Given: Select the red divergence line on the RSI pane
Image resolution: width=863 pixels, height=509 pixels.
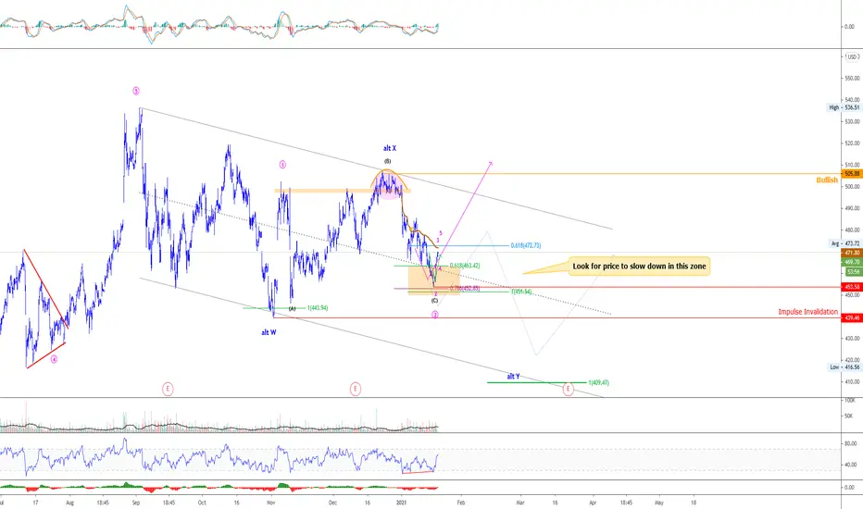Looking at the screenshot, I should pyautogui.click(x=418, y=472).
